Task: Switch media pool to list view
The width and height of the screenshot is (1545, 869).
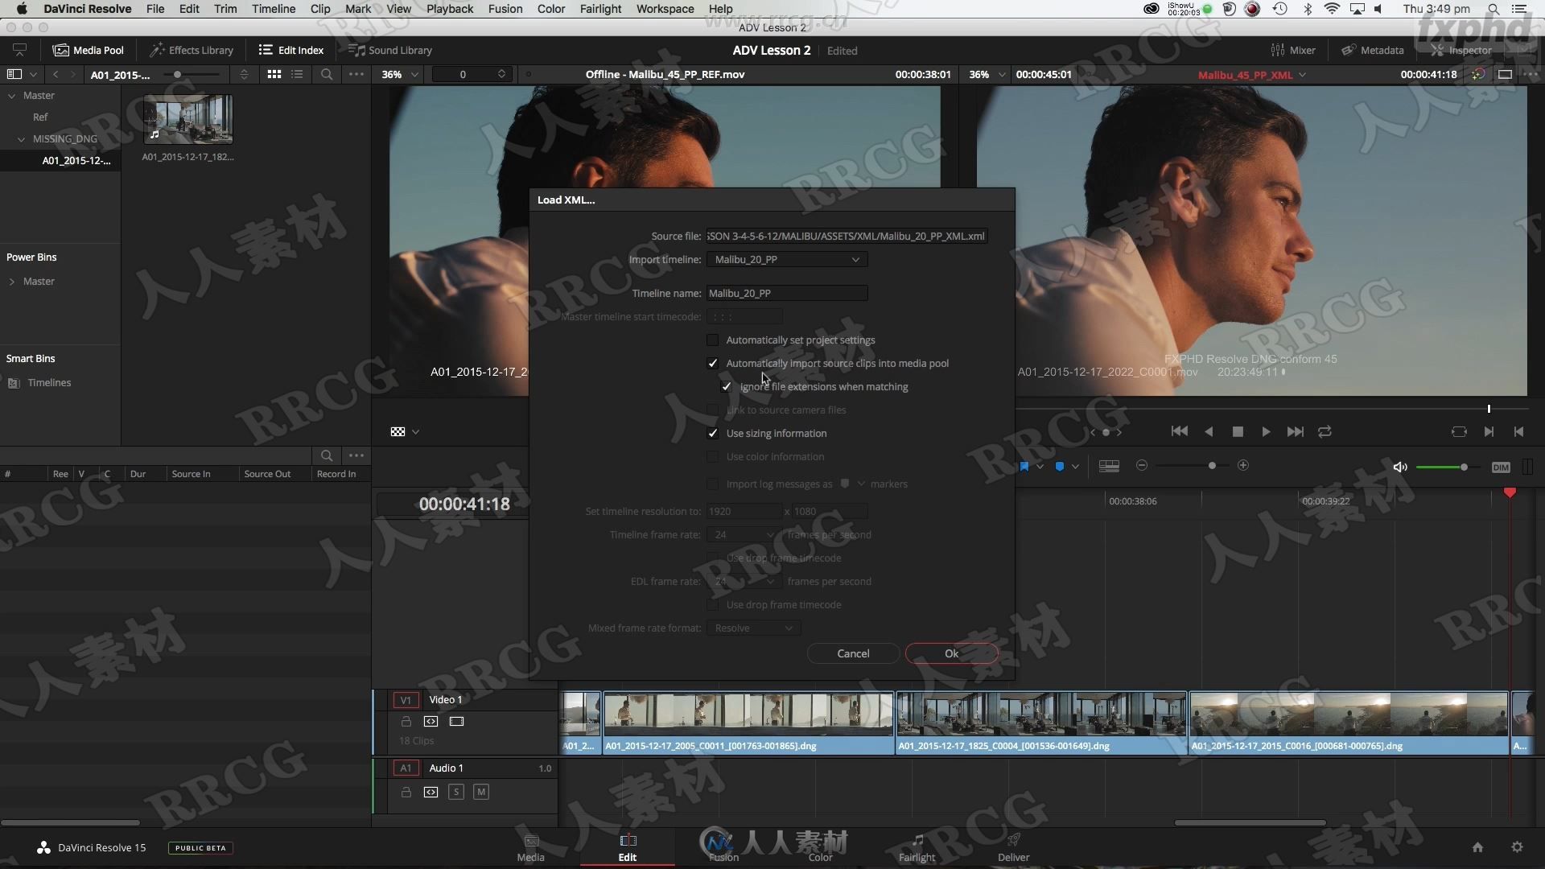Action: [297, 74]
